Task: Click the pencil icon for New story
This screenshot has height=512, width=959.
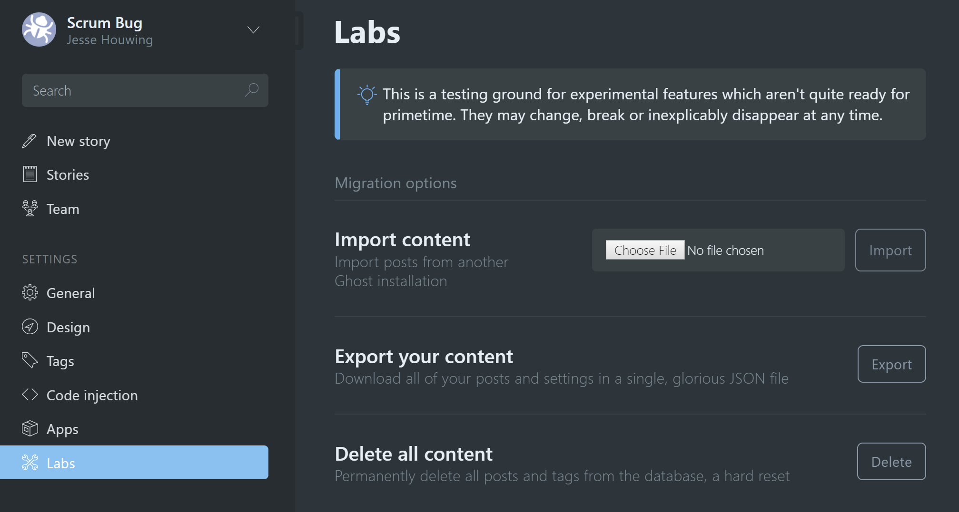Action: click(30, 141)
